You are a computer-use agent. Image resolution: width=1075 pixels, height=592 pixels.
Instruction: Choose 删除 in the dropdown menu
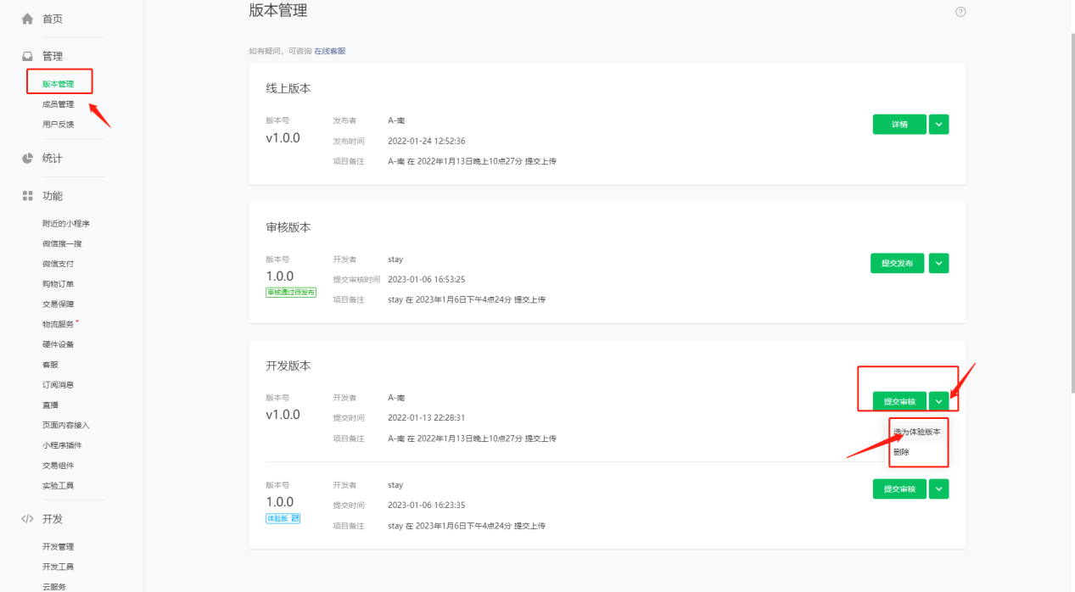tap(901, 452)
